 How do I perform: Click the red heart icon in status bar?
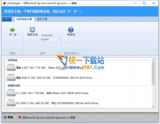point(20,117)
